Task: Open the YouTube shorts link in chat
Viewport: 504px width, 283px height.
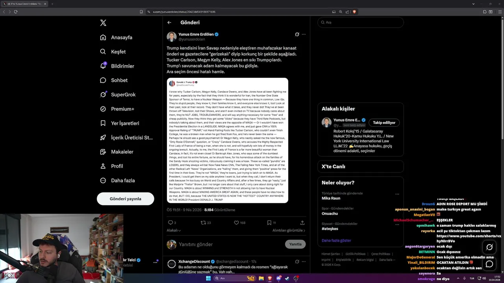Action: pyautogui.click(x=469, y=239)
